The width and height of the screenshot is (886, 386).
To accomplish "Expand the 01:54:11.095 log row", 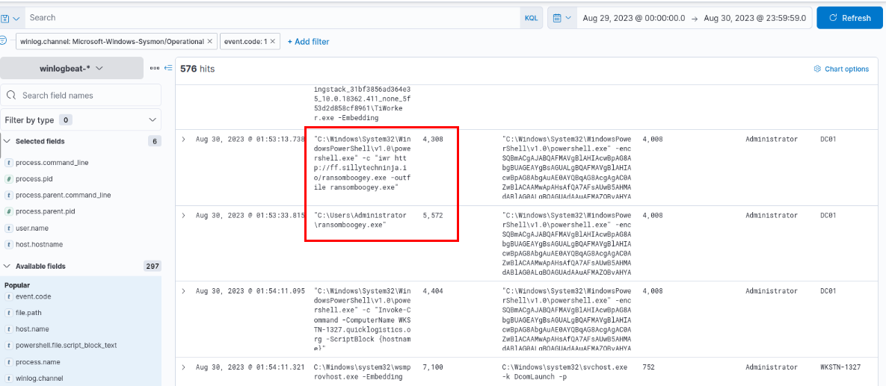I will 183,291.
